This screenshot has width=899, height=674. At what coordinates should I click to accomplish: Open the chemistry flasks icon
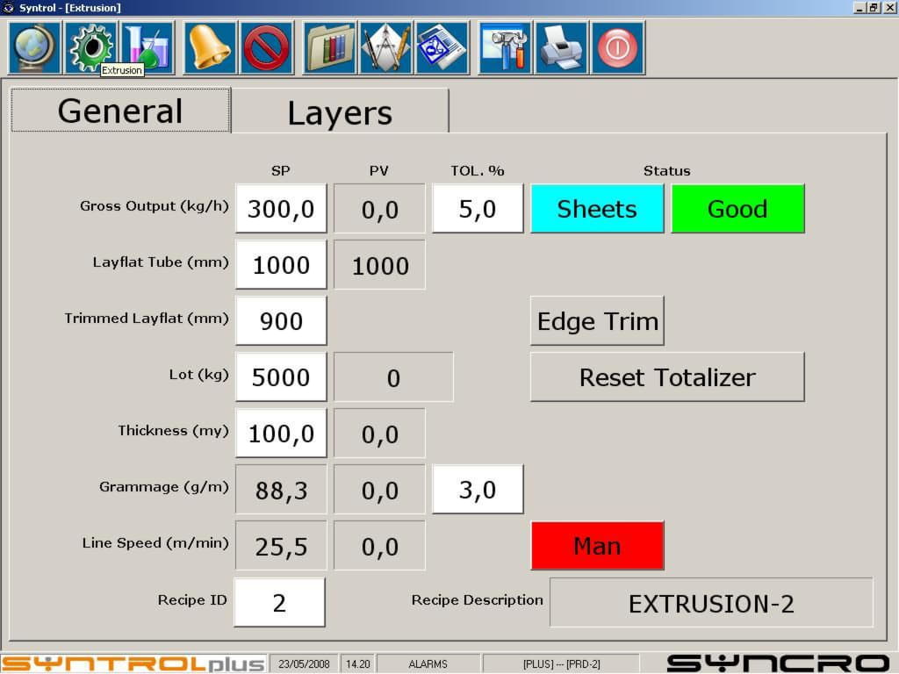[x=147, y=46]
